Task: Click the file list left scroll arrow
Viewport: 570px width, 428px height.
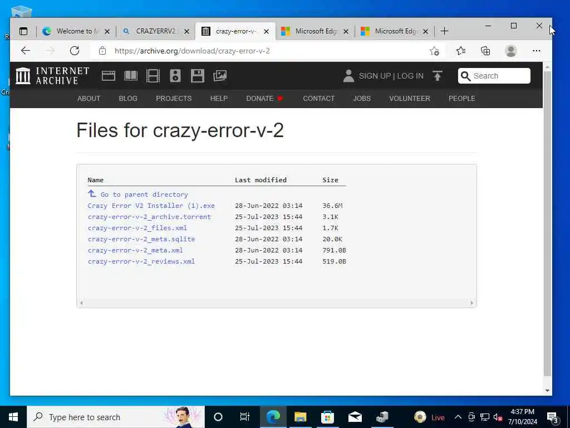Action: pos(81,303)
